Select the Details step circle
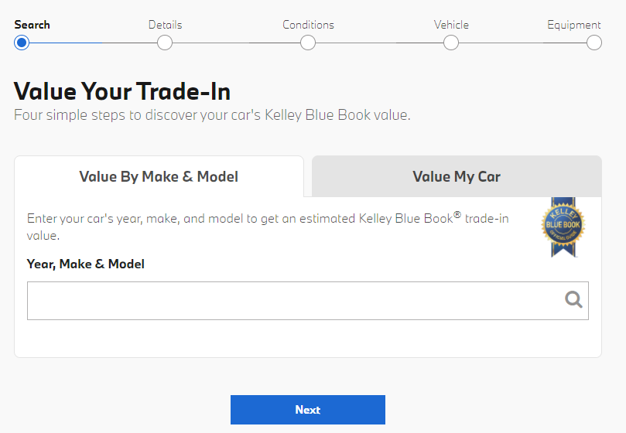 tap(165, 43)
